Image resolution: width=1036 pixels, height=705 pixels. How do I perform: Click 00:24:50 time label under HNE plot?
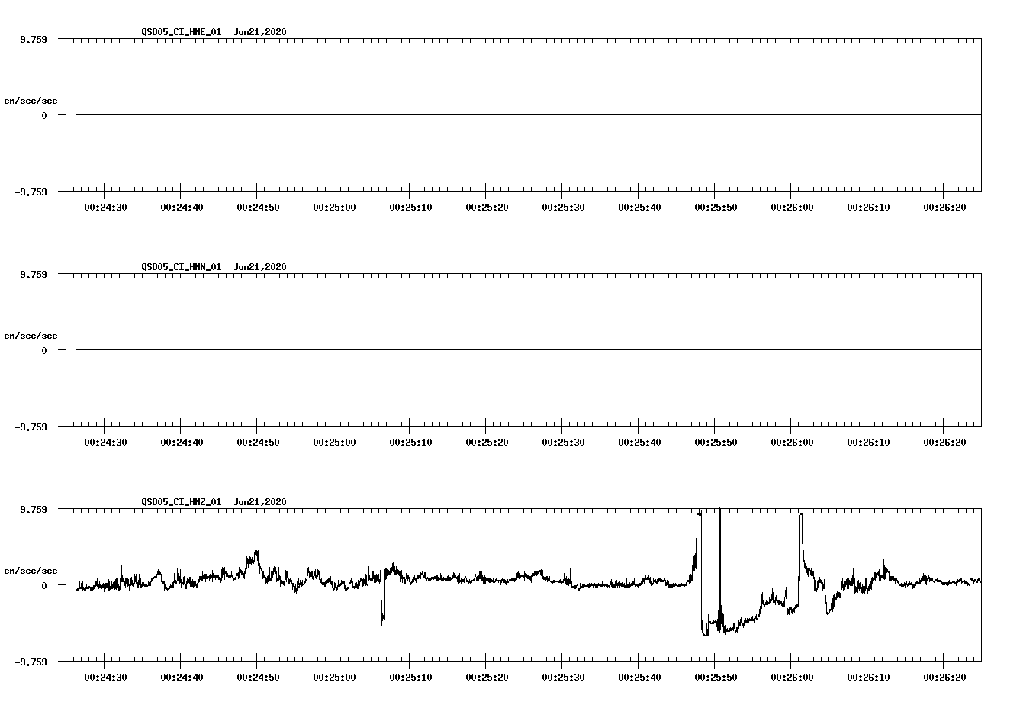point(258,208)
